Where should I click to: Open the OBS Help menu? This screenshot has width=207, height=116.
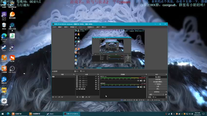pyautogui.click(x=104, y=27)
